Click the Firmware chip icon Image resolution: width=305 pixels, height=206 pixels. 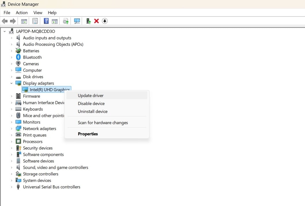[18, 96]
